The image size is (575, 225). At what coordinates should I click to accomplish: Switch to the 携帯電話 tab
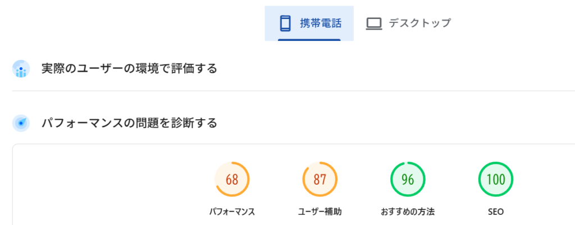pyautogui.click(x=320, y=23)
